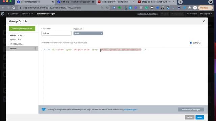Switch to the Media Library browser tab

tap(115, 2)
